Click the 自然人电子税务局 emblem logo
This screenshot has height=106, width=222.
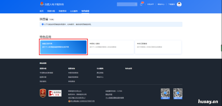42,4
